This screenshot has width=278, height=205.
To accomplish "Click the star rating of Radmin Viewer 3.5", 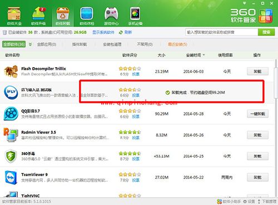I will click(130, 132).
